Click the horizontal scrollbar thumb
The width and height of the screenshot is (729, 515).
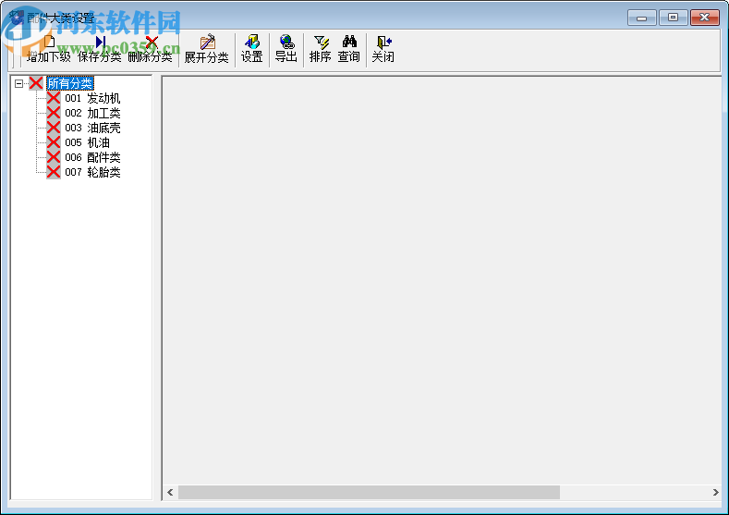(370, 492)
